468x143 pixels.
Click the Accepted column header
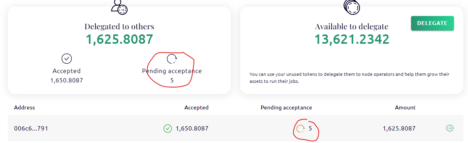197,107
